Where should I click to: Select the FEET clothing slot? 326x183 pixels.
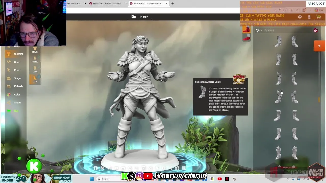[35, 79]
